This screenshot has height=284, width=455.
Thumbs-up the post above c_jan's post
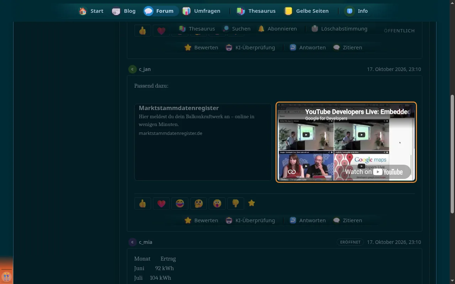(143, 31)
